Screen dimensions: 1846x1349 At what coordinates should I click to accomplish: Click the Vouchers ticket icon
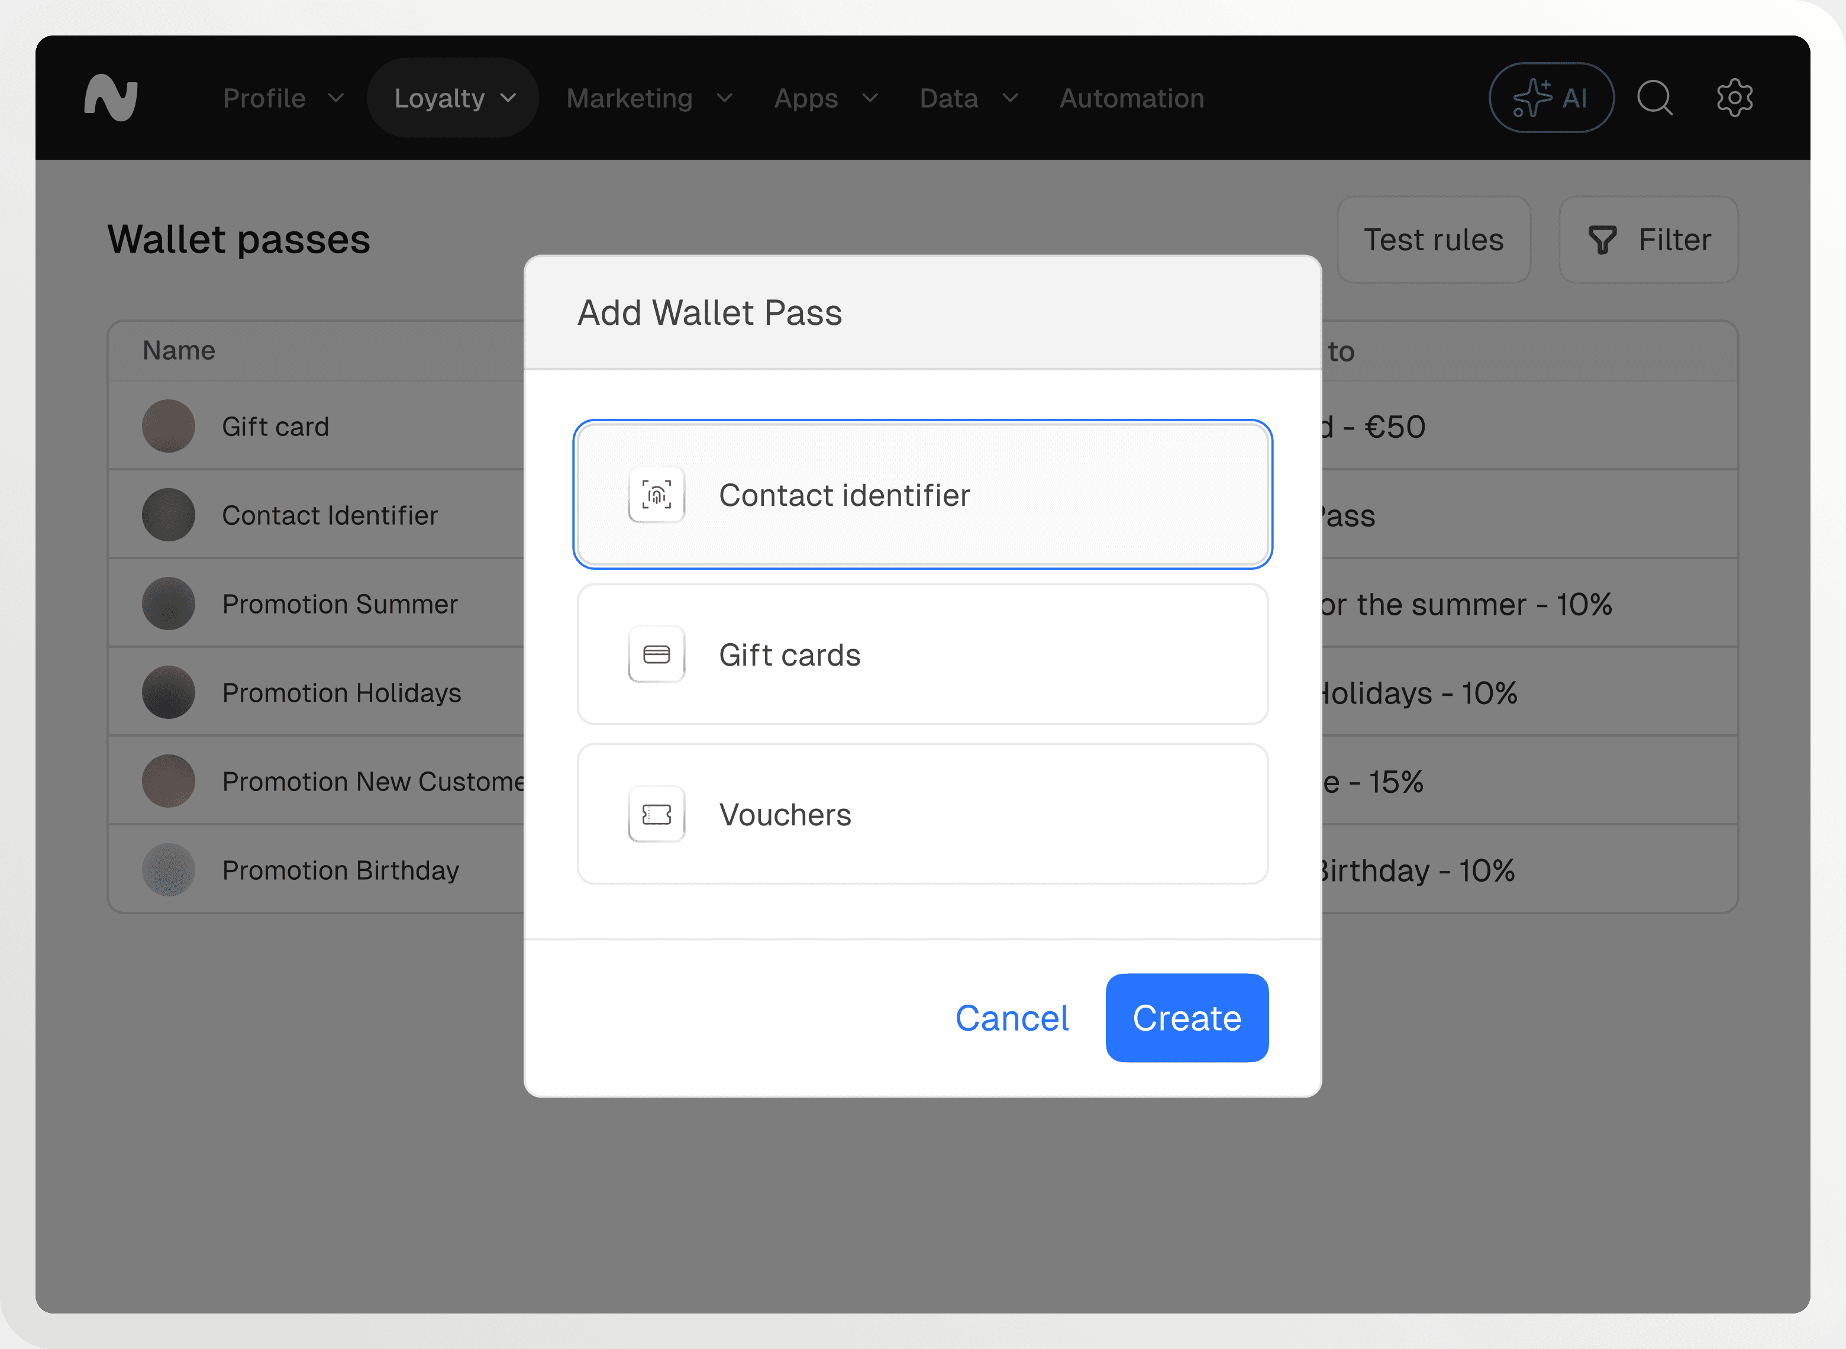[x=656, y=814]
